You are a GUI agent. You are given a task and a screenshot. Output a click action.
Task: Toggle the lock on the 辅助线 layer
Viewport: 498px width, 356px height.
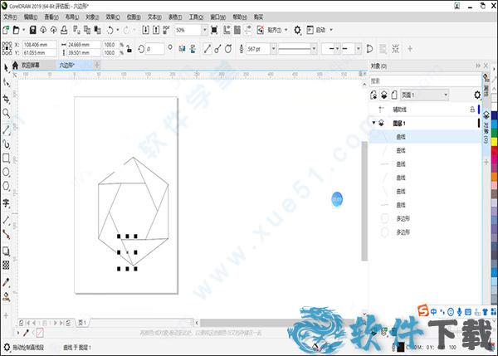pyautogui.click(x=472, y=109)
